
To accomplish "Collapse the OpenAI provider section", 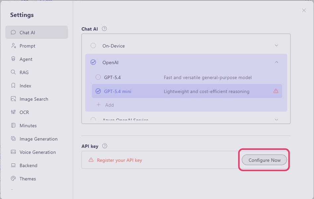I will pos(276,62).
